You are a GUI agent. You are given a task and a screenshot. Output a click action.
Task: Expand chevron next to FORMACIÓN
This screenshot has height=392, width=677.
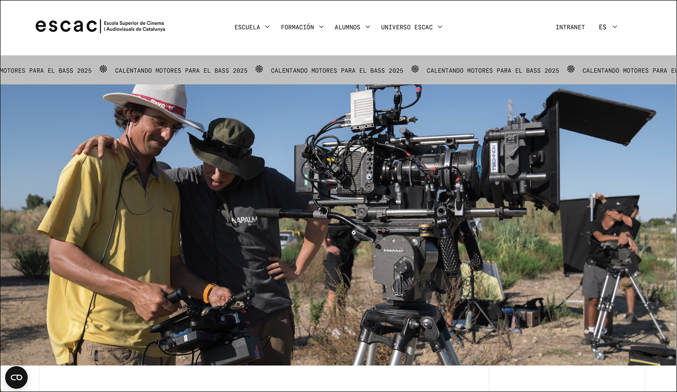tap(321, 27)
